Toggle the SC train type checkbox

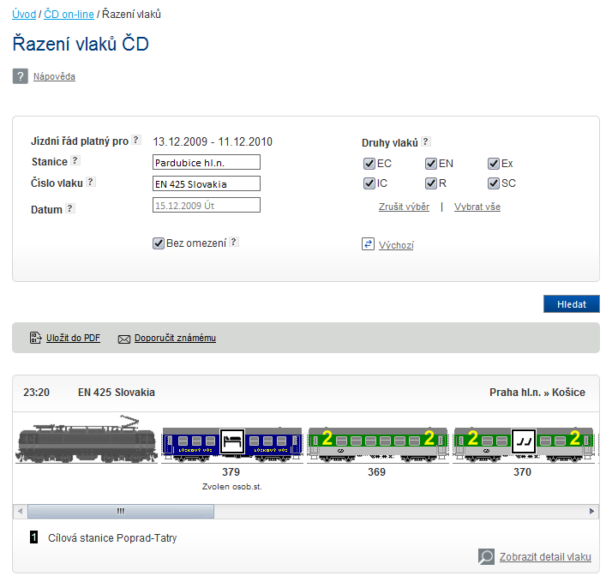click(x=494, y=183)
